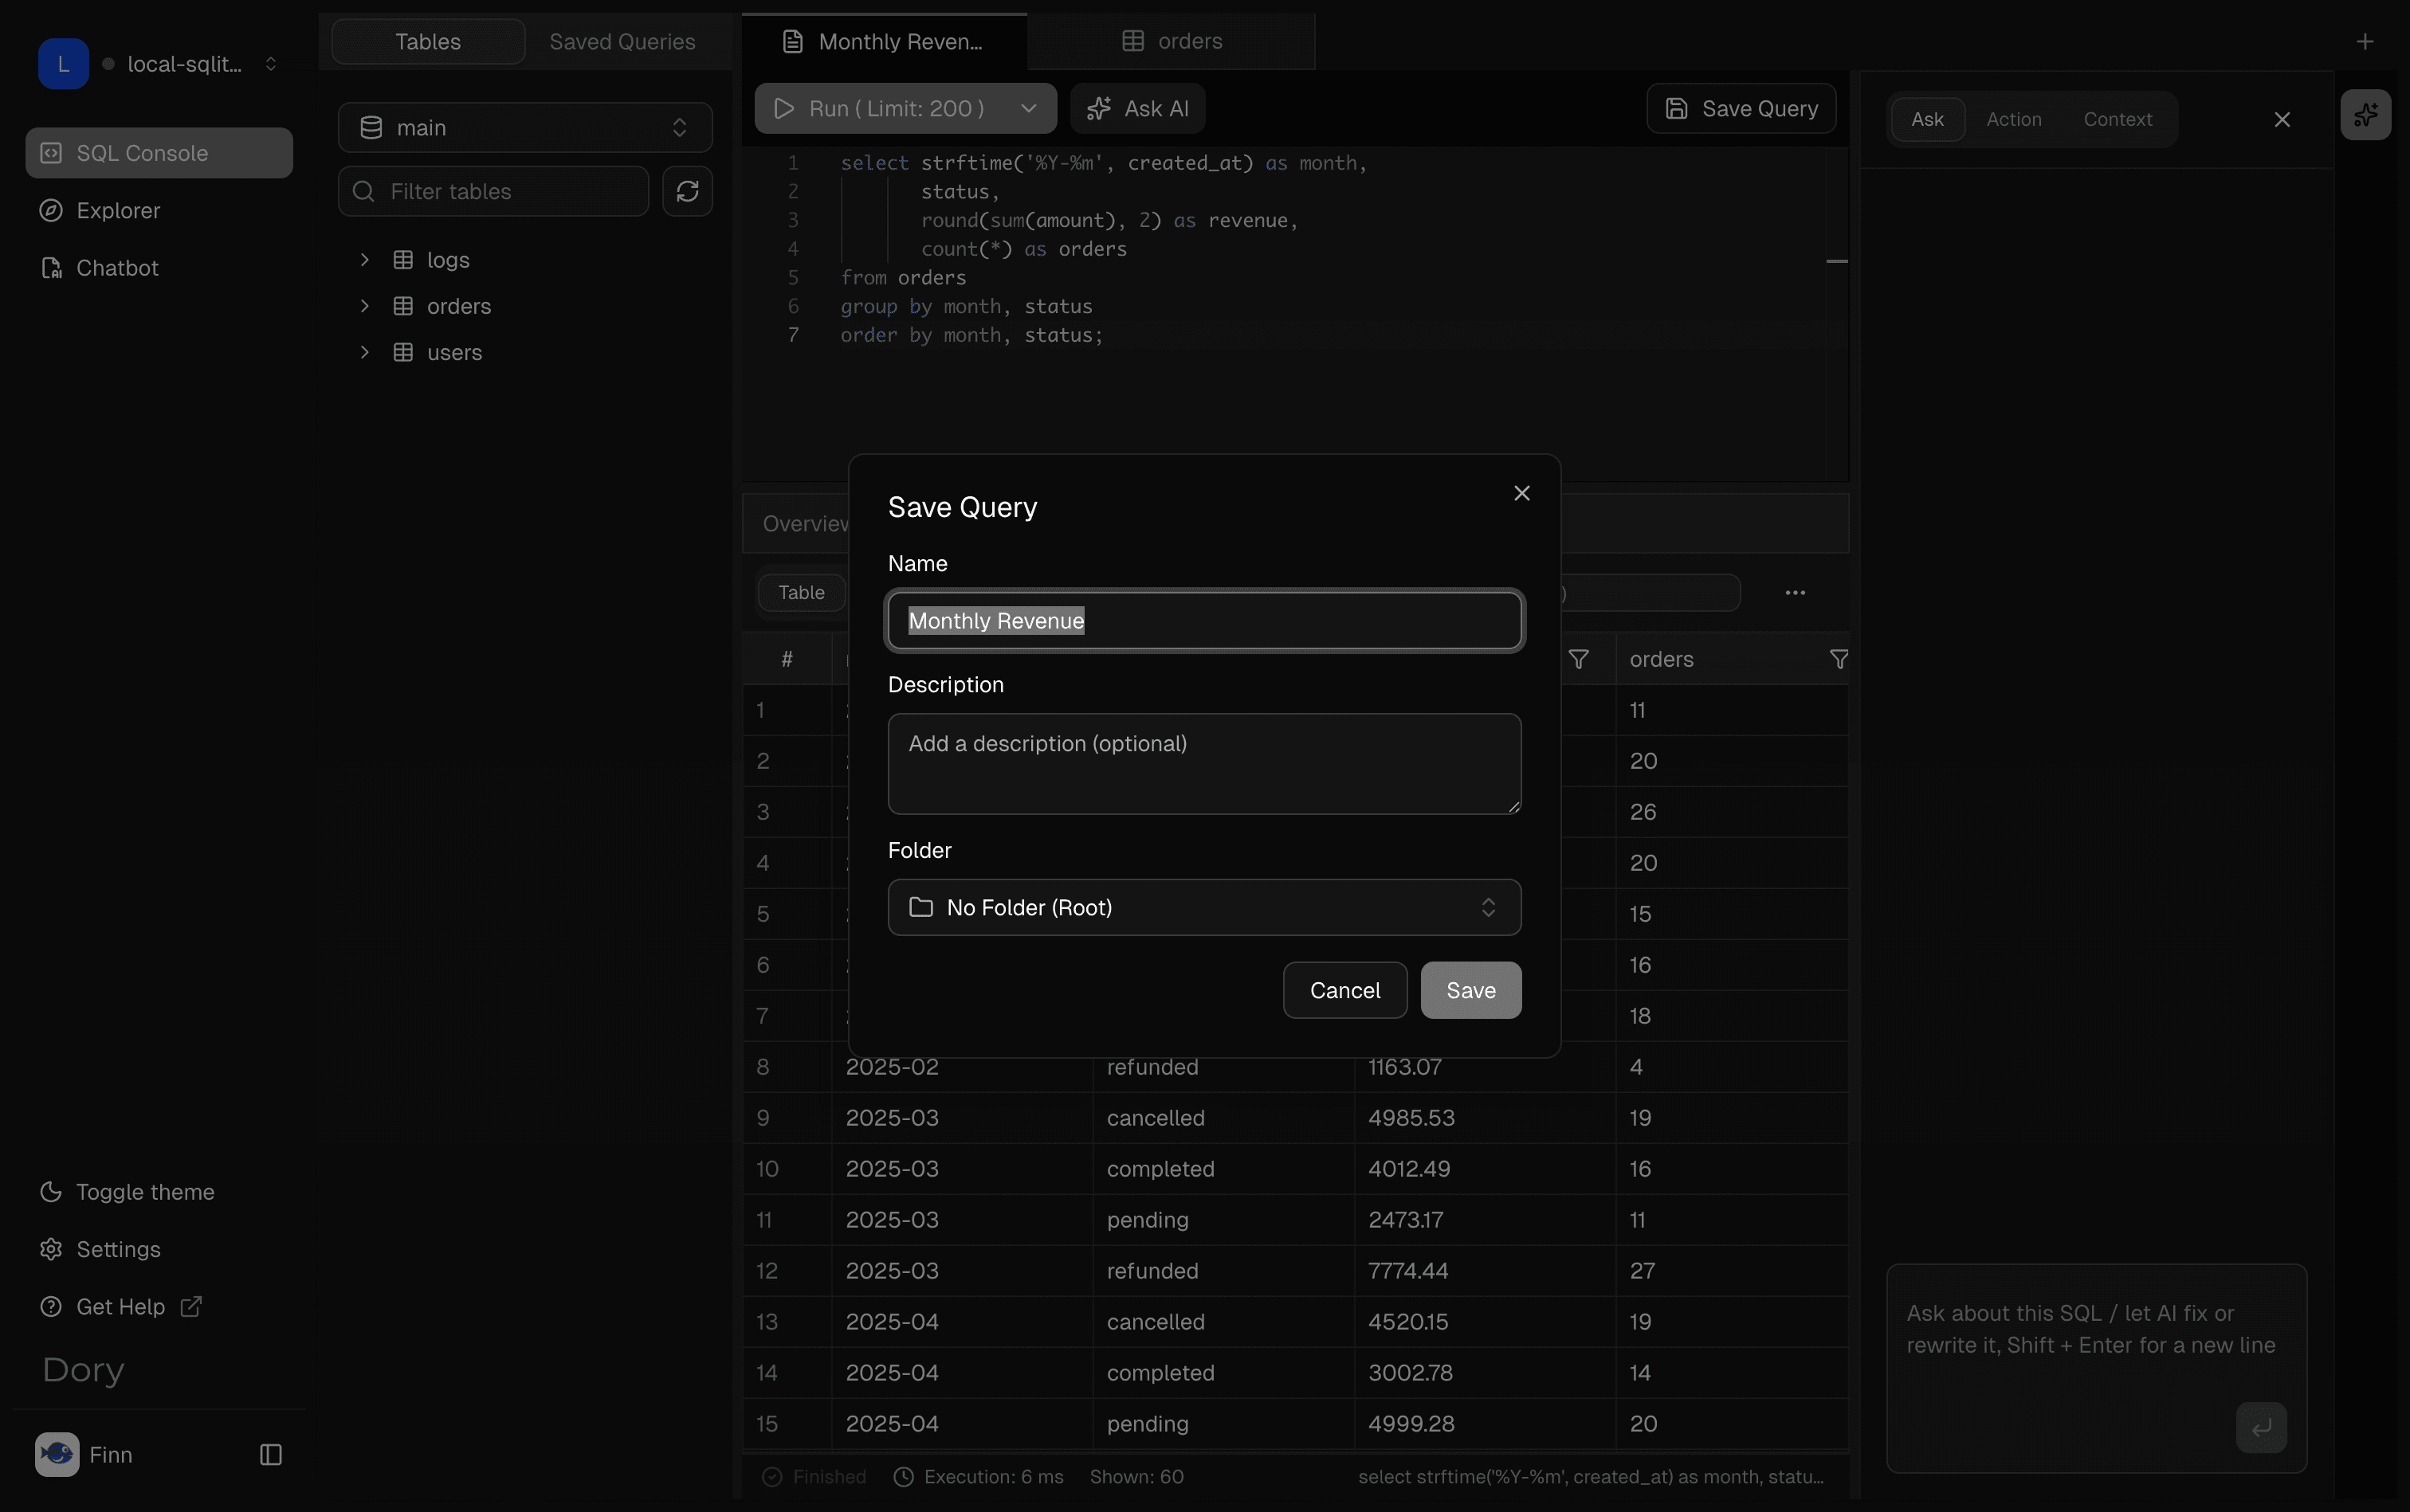Viewport: 2410px width, 1512px height.
Task: Close the AI assistant panel
Action: (2282, 120)
